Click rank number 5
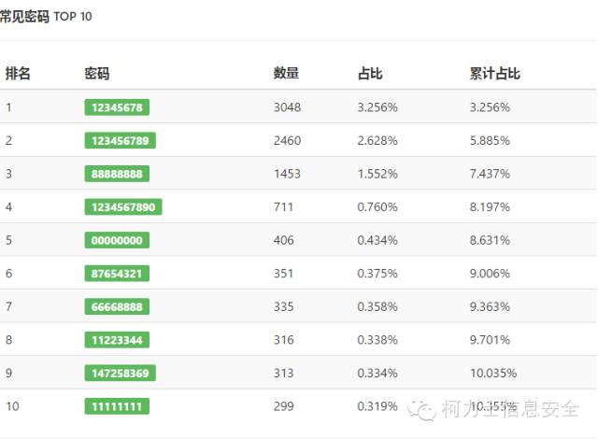Image resolution: width=598 pixels, height=439 pixels. tap(8, 240)
